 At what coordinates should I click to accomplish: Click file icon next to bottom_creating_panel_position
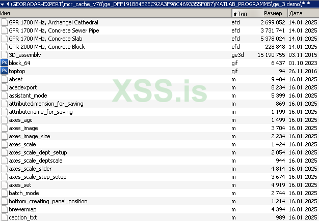4,201
